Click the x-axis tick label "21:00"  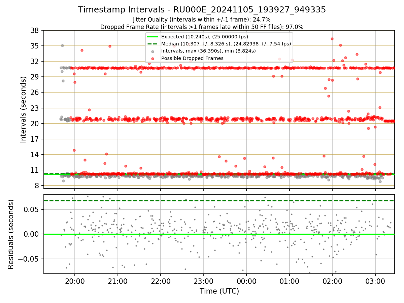117,281
